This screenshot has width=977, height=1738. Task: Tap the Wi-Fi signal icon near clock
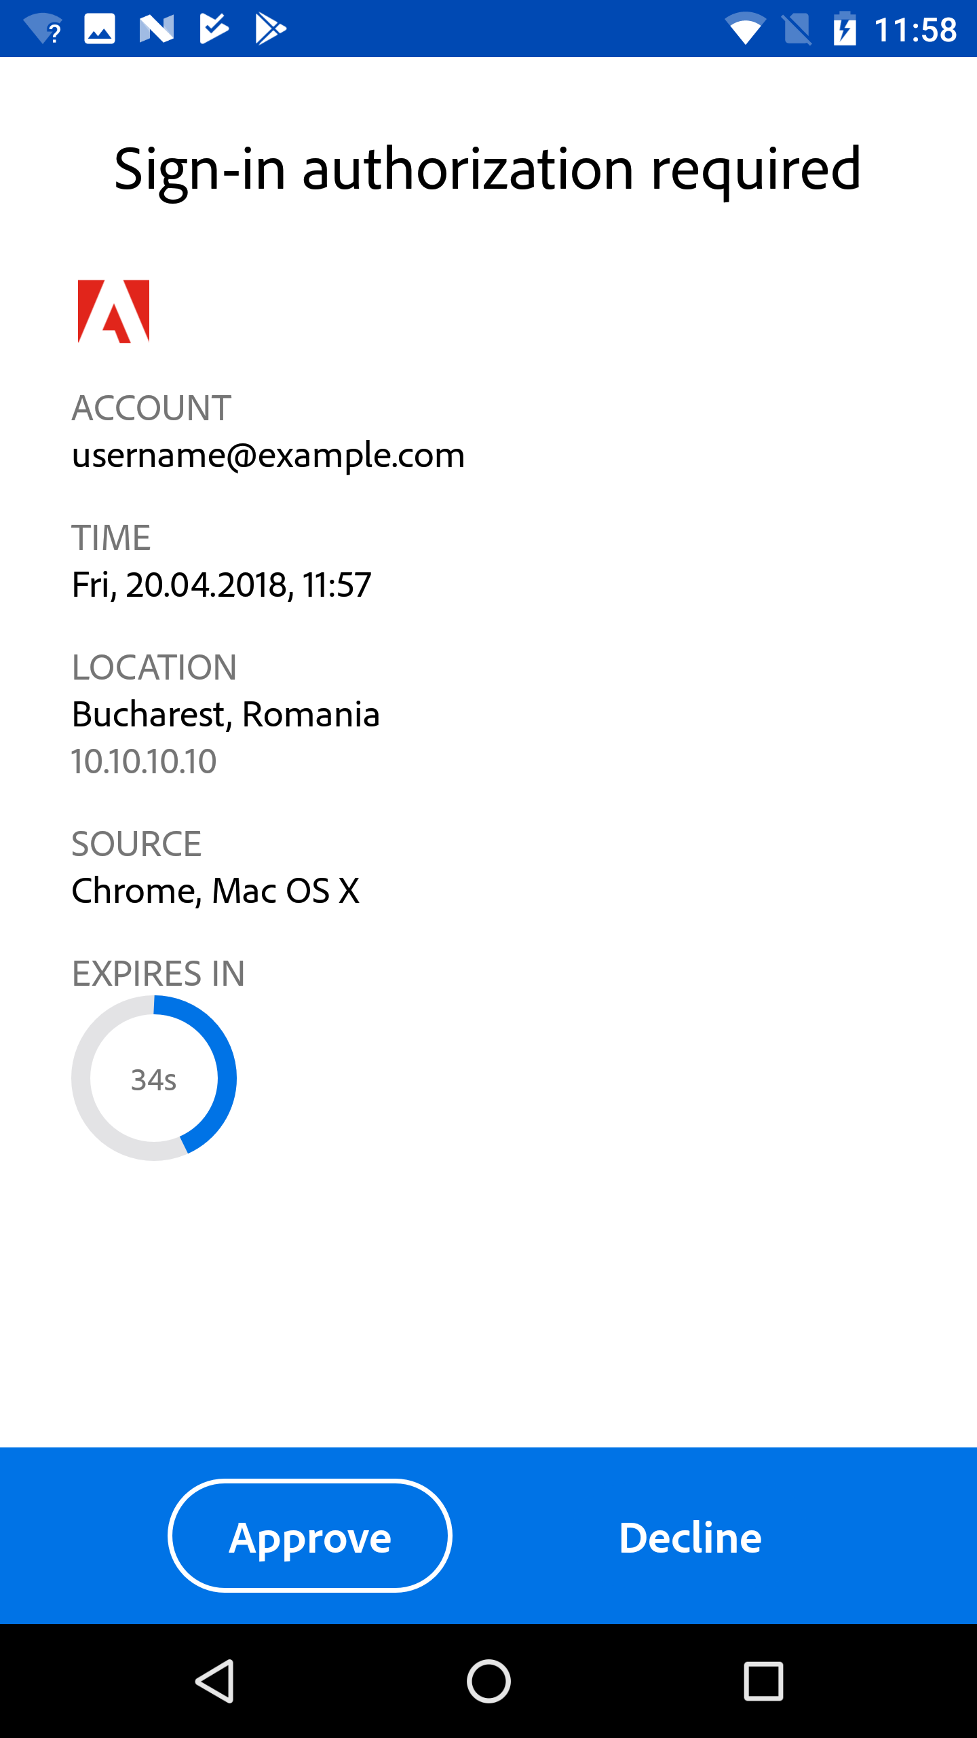745,29
